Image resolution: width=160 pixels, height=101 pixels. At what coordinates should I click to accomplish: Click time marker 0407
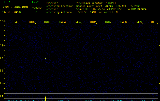[x=108, y=22]
